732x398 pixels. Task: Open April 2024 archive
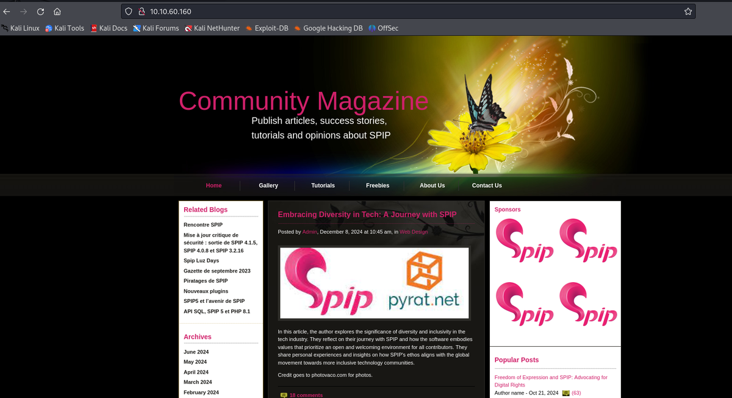196,372
